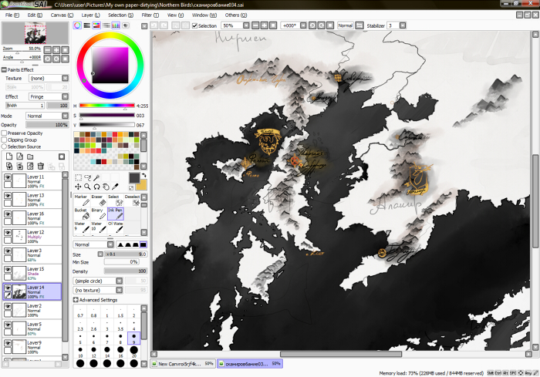540x377 pixels.
Task: Hide Layer 12 with eye toggle
Action: [8, 232]
